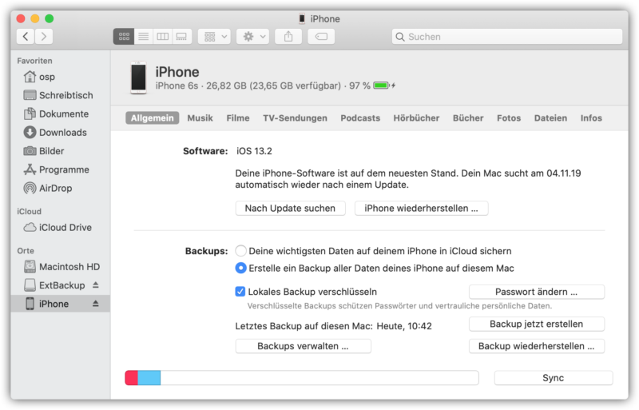Expand the group-by arrangement dropdown
Viewport: 639px width, 410px height.
tap(214, 37)
